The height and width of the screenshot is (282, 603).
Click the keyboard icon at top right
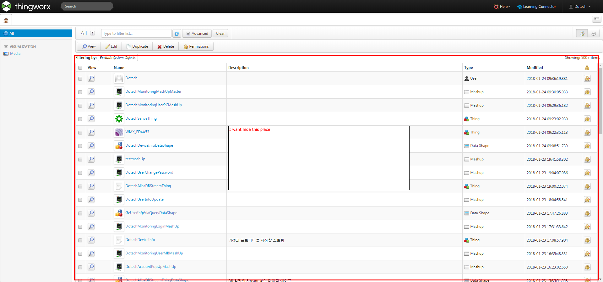click(x=596, y=19)
